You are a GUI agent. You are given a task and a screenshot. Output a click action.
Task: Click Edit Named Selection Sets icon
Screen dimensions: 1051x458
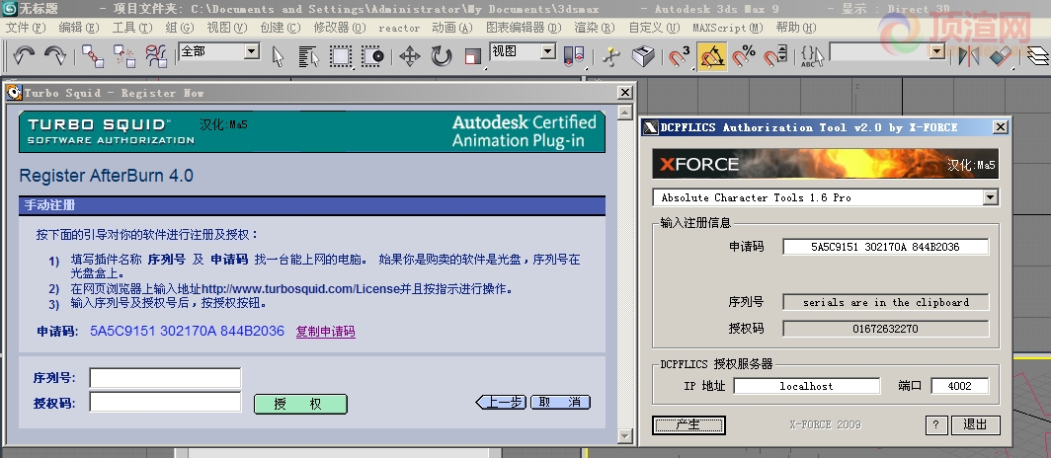(x=812, y=55)
